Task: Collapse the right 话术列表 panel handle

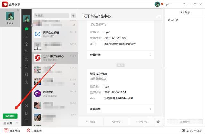Action: click(164, 67)
